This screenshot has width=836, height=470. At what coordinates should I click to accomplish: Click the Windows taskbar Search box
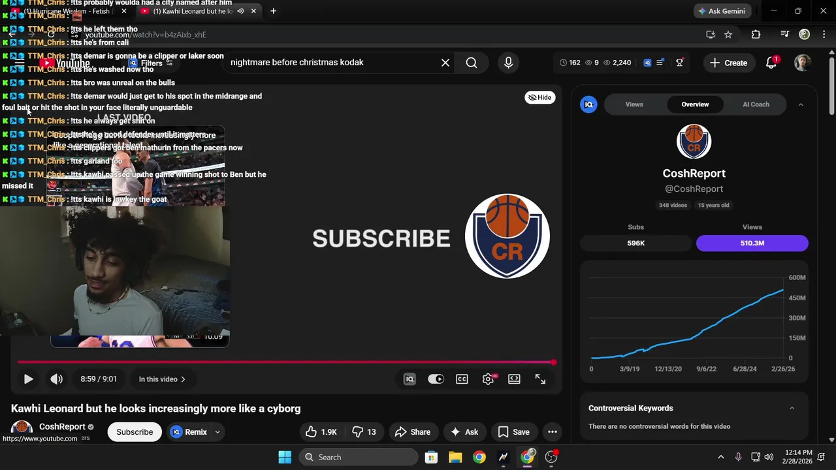(359, 457)
